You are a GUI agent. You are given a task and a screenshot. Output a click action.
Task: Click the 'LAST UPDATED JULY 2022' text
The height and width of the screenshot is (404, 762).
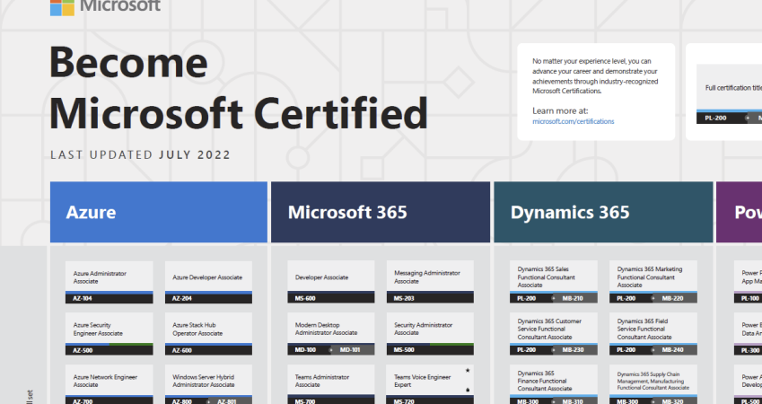point(140,155)
